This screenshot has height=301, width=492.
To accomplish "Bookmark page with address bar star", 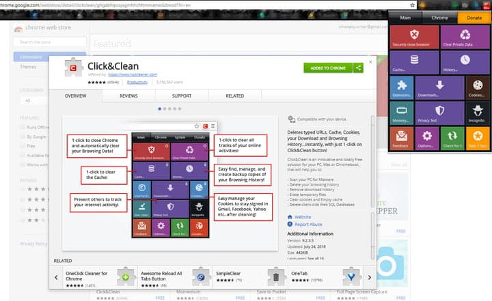I will (412, 5).
